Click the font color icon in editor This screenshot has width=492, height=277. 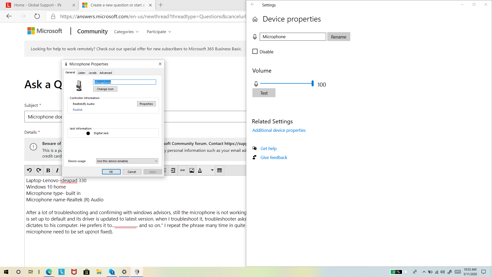coord(200,170)
